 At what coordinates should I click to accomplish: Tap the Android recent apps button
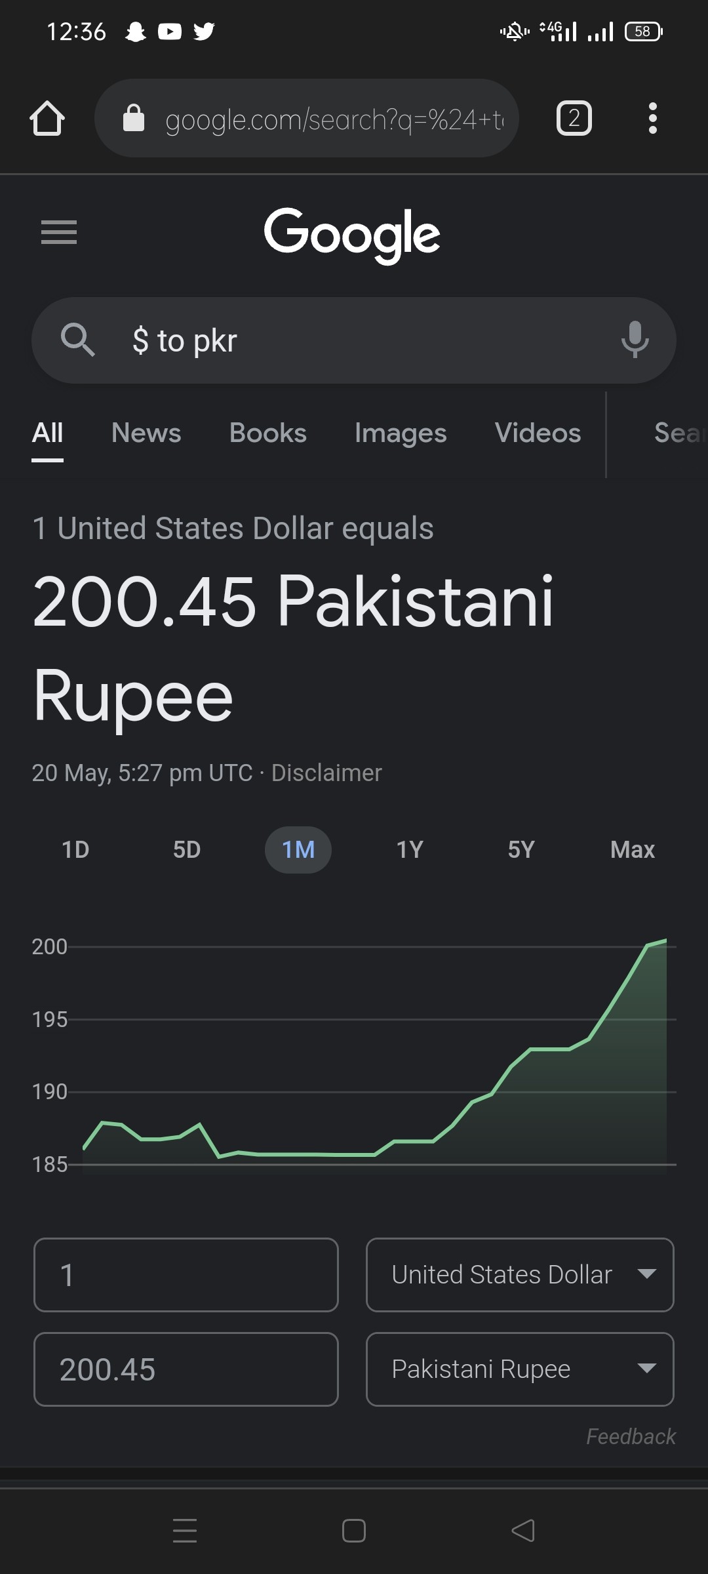(x=185, y=1531)
